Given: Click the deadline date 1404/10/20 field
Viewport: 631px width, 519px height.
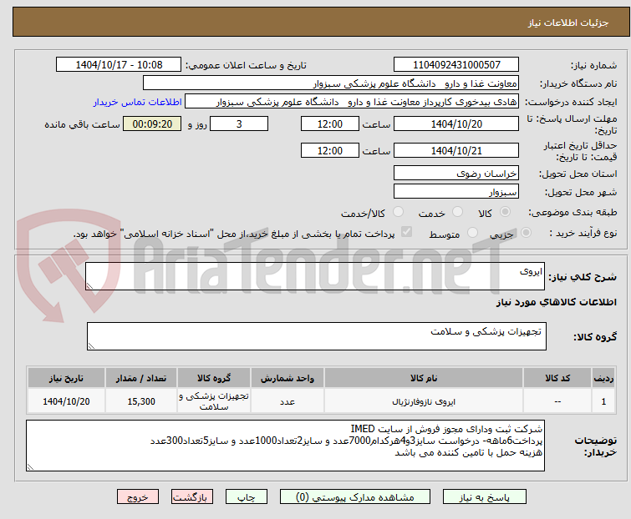Looking at the screenshot, I should pyautogui.click(x=456, y=123).
